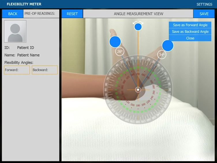Choose Save as Backward Angle
Image resolution: width=217 pixels, height=163 pixels.
point(190,32)
